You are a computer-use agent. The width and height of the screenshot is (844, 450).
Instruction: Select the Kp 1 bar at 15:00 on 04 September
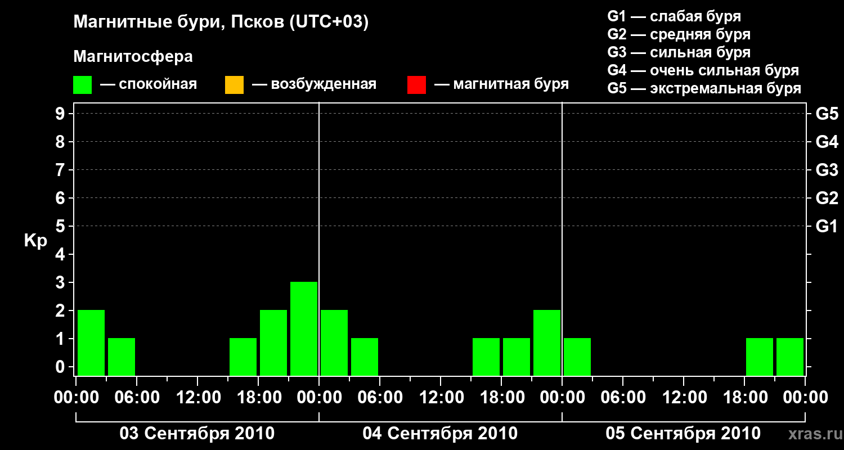pyautogui.click(x=486, y=357)
